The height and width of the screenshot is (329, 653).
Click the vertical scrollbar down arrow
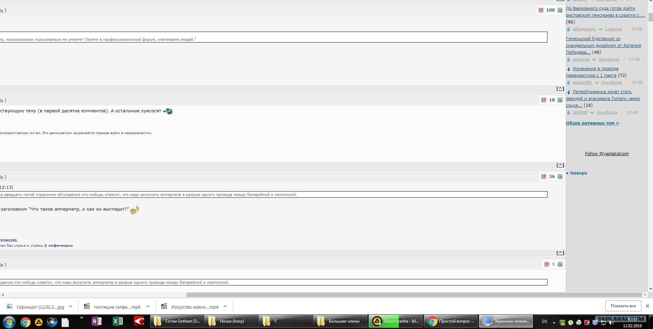(650, 289)
